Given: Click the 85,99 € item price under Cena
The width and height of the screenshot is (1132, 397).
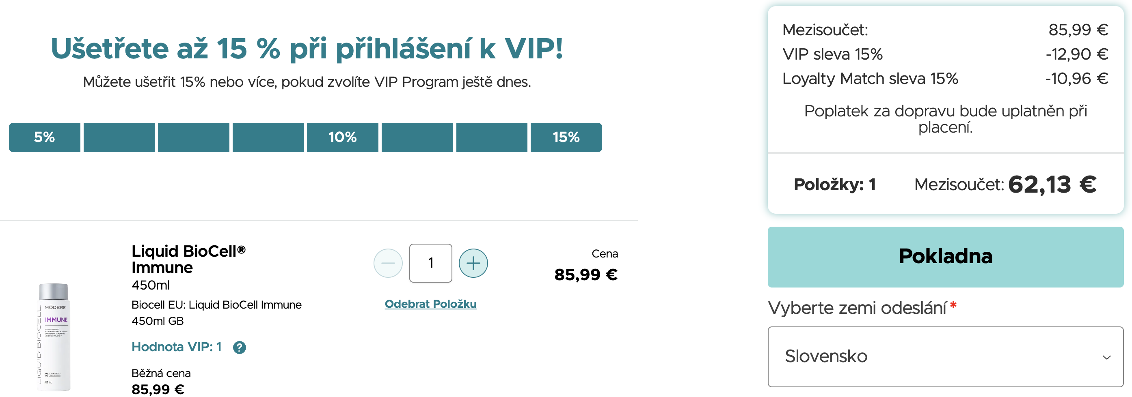Looking at the screenshot, I should tap(585, 275).
